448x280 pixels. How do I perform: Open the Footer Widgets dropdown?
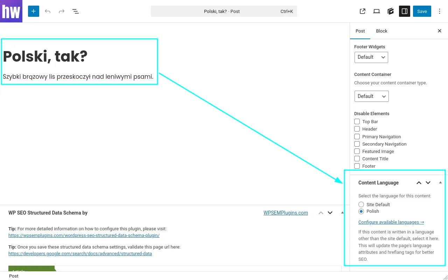[371, 57]
